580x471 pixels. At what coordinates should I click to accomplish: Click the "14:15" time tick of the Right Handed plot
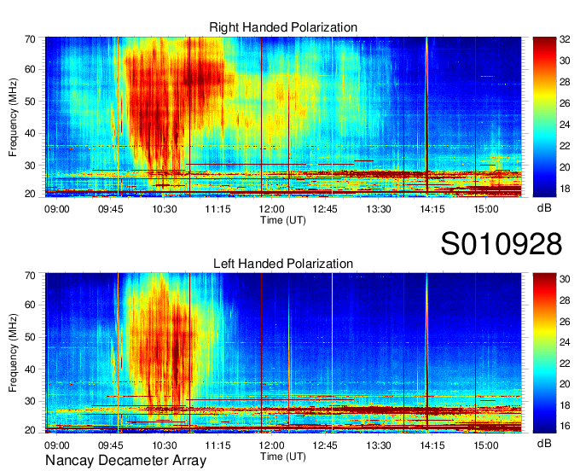(x=432, y=209)
